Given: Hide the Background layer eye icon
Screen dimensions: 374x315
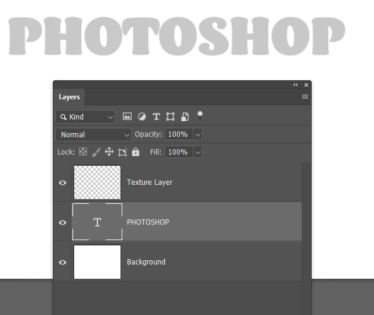Looking at the screenshot, I should 62,263.
